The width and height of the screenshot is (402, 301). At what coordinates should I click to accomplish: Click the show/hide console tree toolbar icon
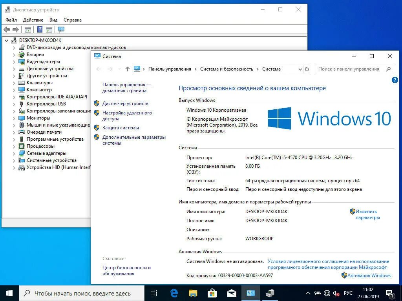coord(28,30)
